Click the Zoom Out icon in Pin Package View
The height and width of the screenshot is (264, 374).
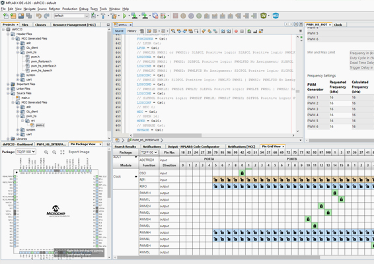pos(54,152)
